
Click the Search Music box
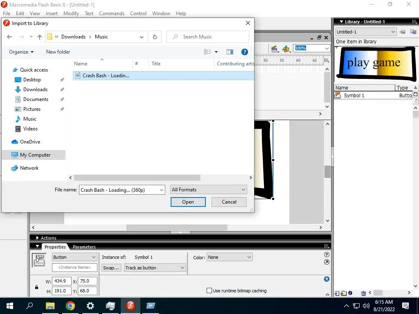[x=207, y=37]
